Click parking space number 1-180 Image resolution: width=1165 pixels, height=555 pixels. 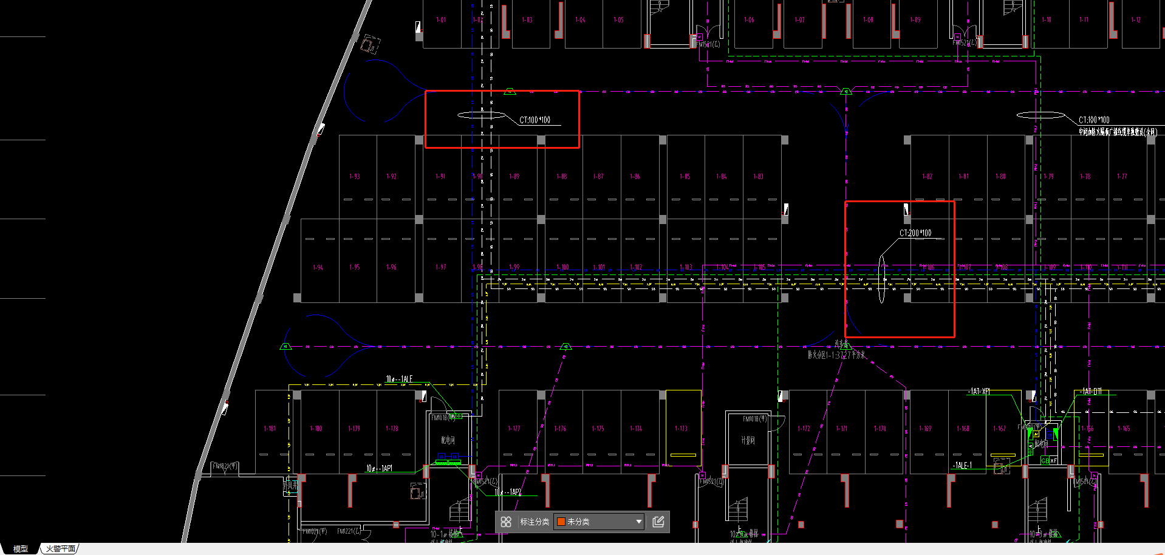click(316, 429)
